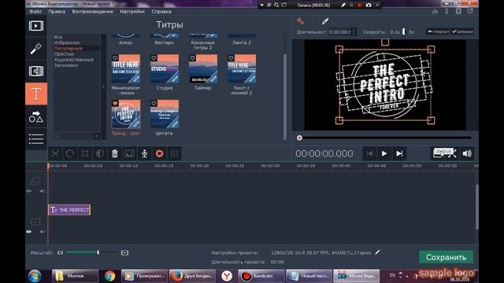Open the Правка menu
Viewport: 504px width, 283px height.
(x=57, y=12)
